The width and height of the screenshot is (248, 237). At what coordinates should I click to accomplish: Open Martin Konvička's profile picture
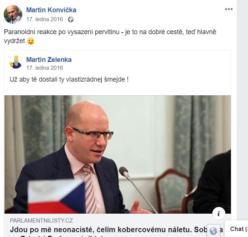pyautogui.click(x=13, y=14)
